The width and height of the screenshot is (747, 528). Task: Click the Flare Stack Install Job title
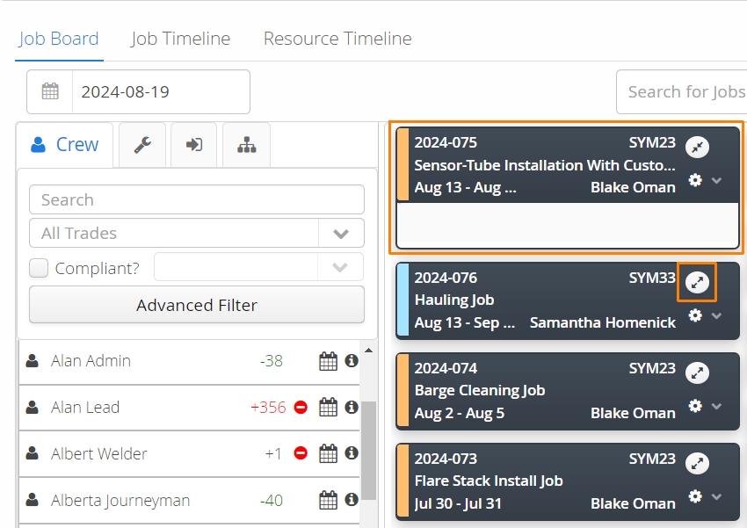click(x=489, y=481)
